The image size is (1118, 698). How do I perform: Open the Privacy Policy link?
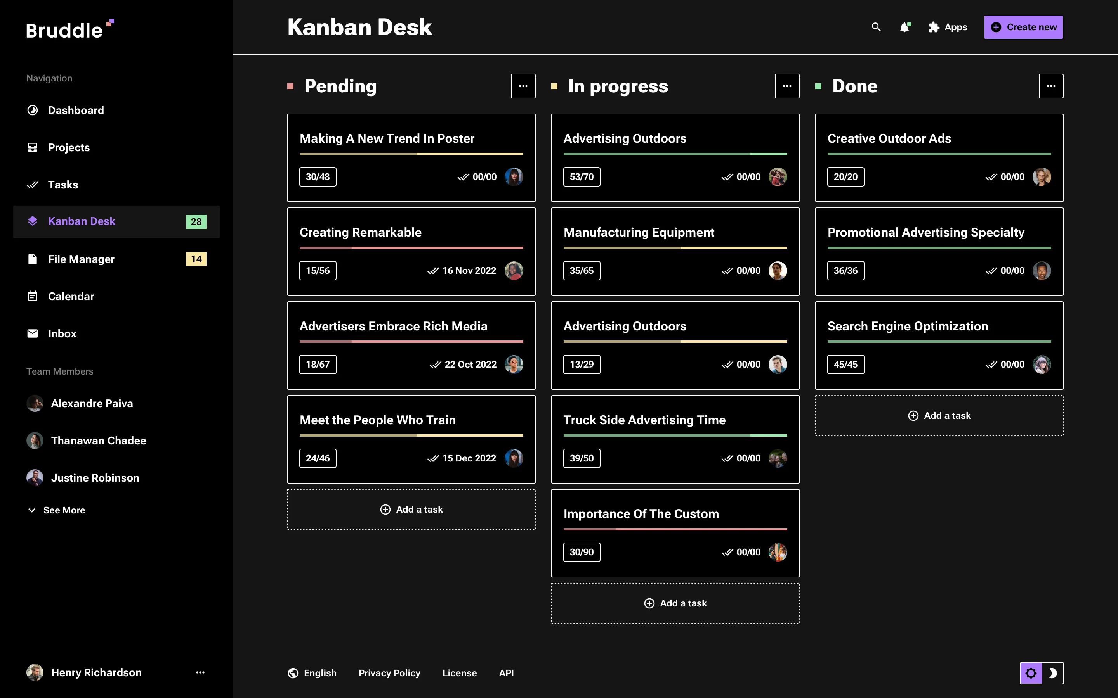(x=389, y=673)
